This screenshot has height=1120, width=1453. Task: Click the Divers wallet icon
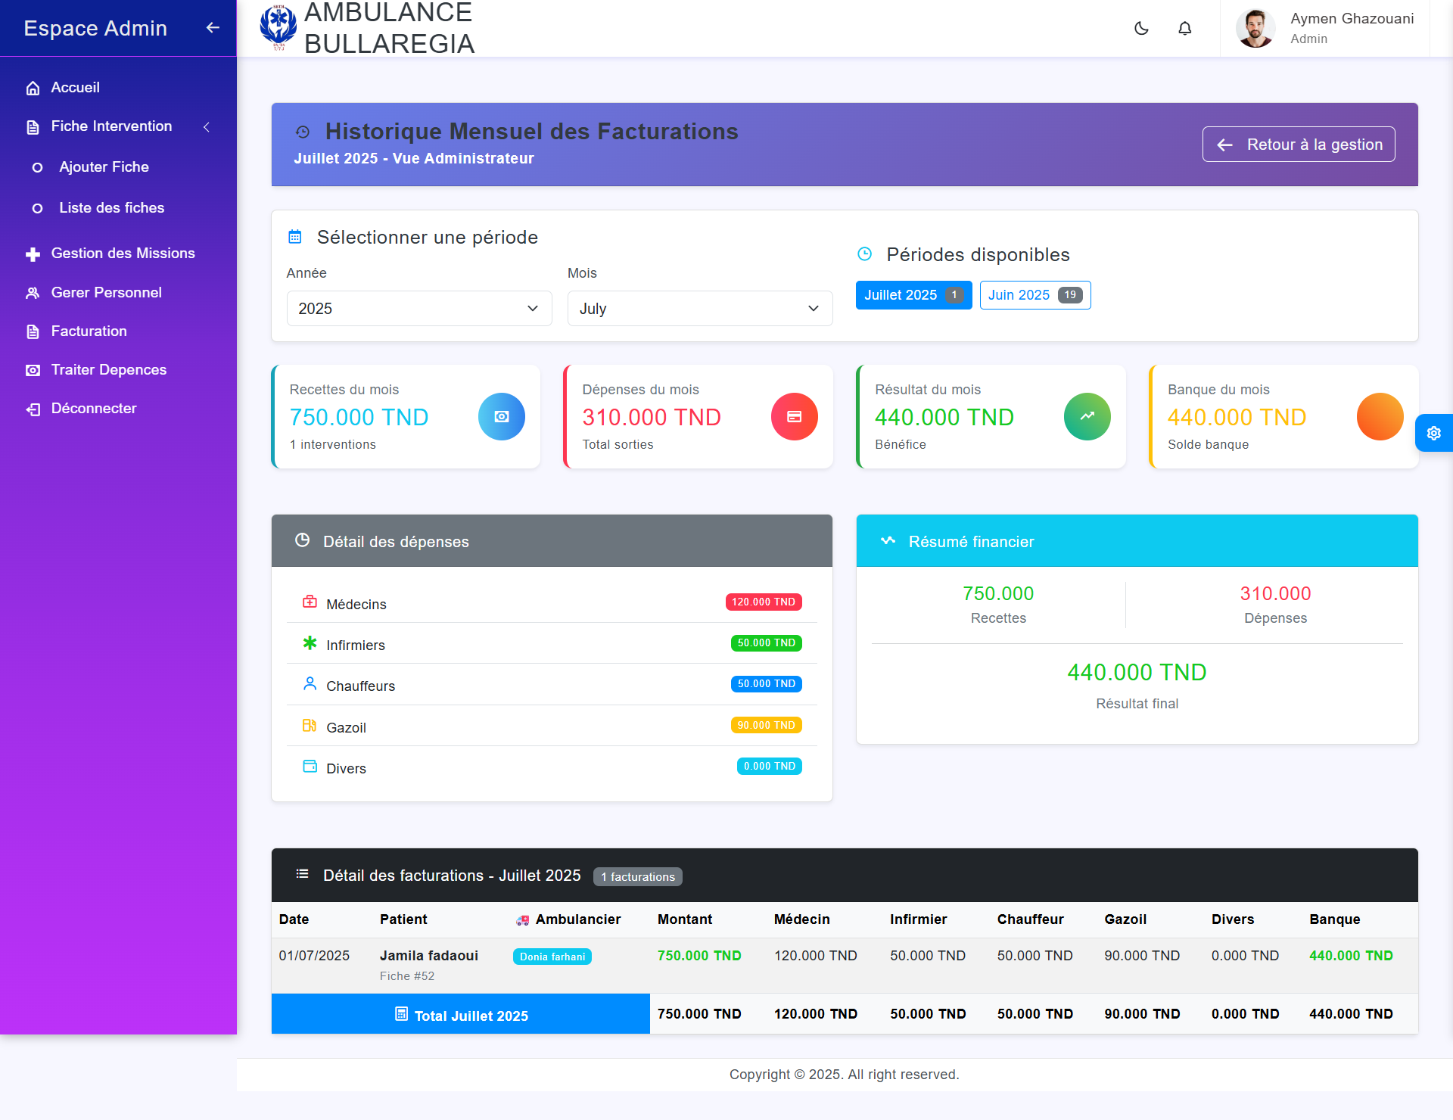click(310, 767)
